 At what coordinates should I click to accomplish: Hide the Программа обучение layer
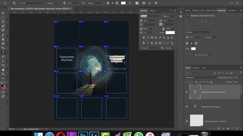186,107
